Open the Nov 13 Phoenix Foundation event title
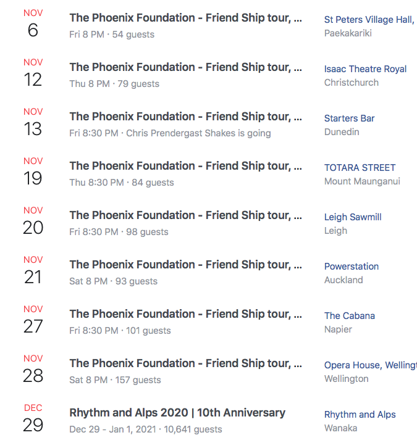This screenshot has height=435, width=417. (x=185, y=117)
